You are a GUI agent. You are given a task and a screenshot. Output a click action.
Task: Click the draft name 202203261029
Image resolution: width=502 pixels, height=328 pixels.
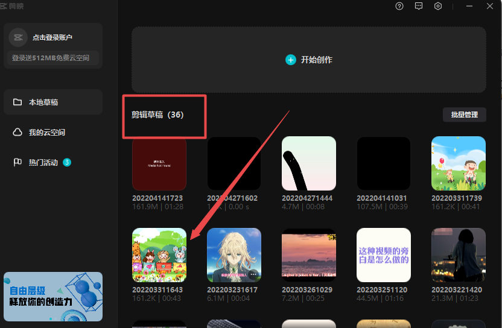tap(307, 289)
